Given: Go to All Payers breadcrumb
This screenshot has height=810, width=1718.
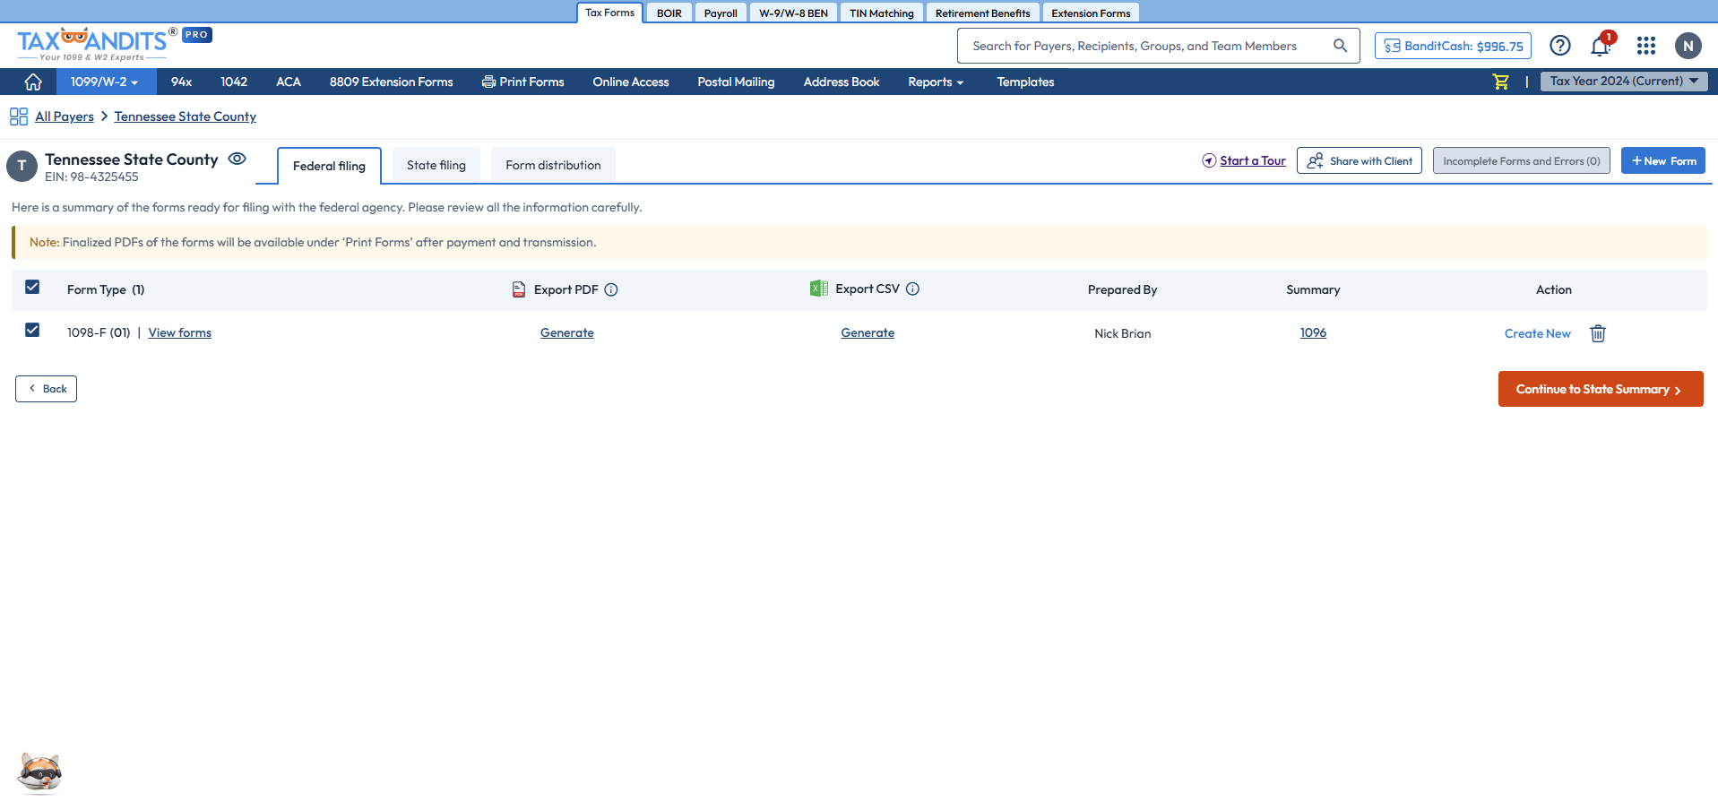Looking at the screenshot, I should point(65,116).
